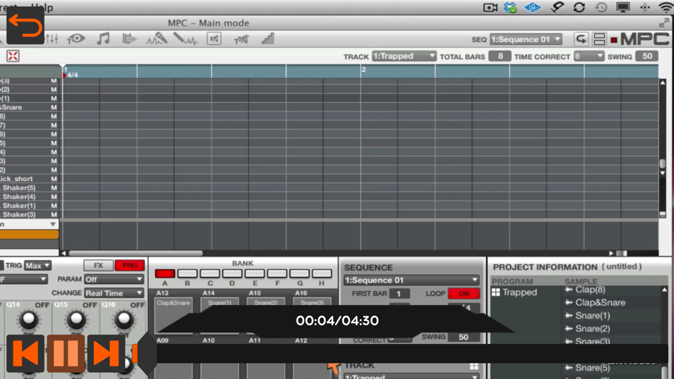Toggle the sequence LOOP ON button

coord(464,294)
